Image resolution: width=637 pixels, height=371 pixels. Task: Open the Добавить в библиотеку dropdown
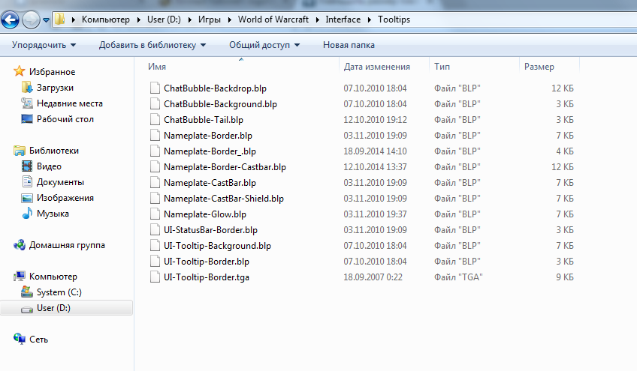click(x=152, y=45)
